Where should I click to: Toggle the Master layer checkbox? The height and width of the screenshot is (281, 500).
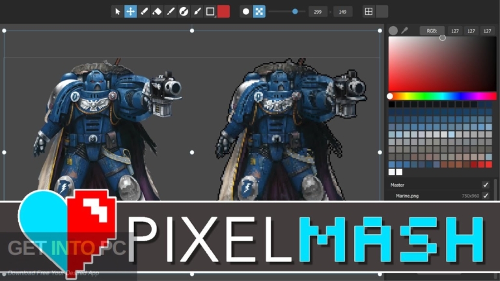[x=486, y=185]
